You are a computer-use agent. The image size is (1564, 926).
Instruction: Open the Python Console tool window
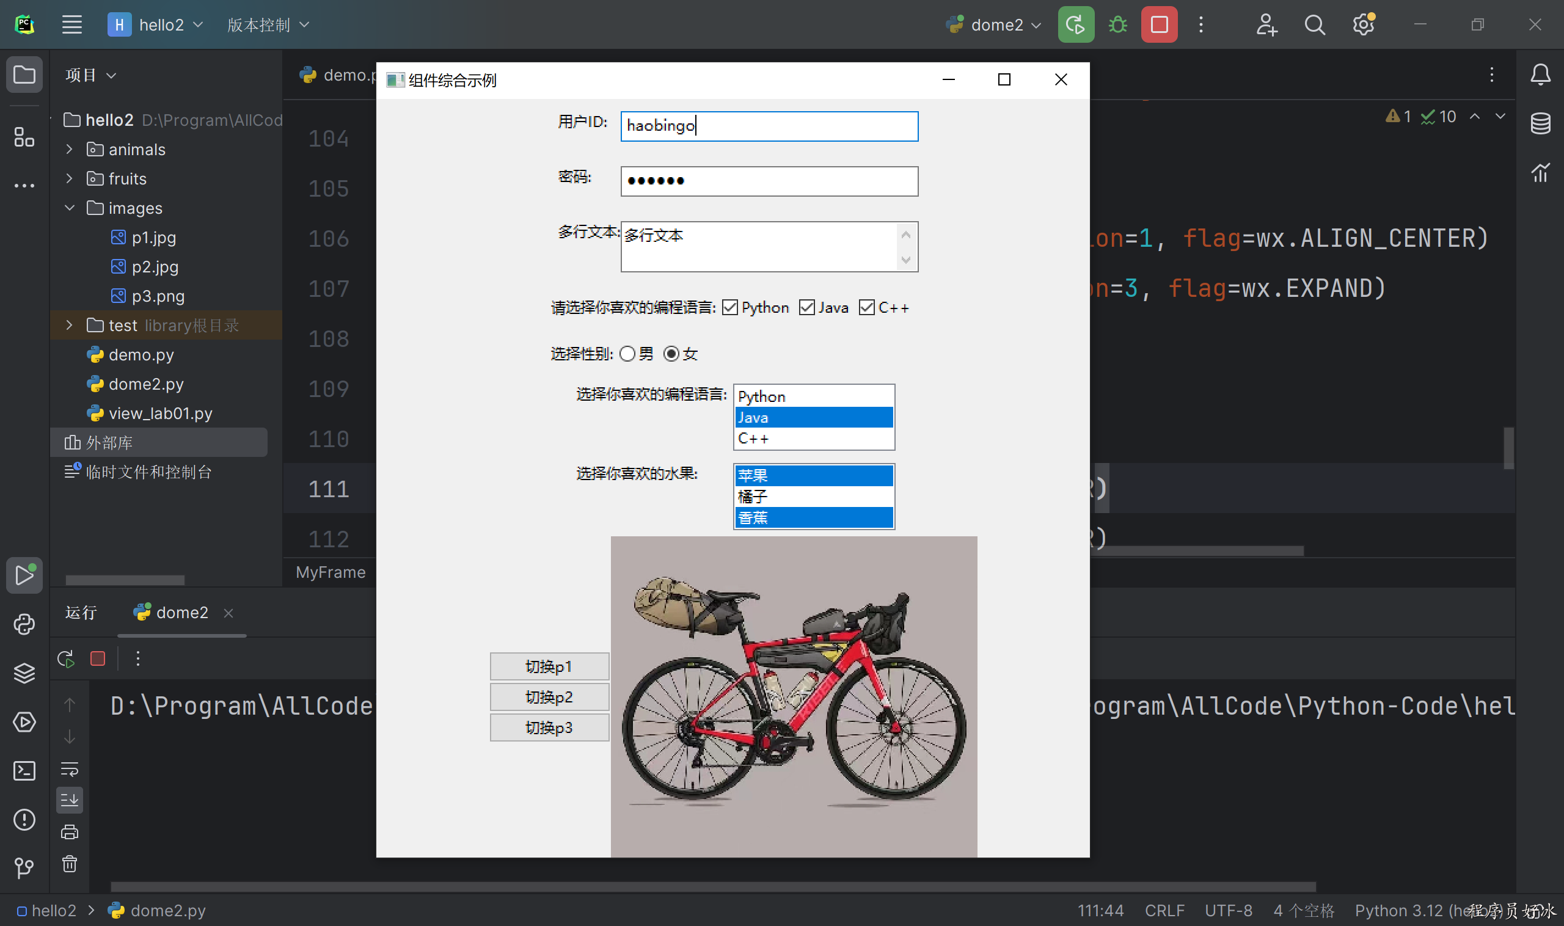pyautogui.click(x=24, y=625)
